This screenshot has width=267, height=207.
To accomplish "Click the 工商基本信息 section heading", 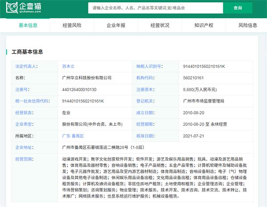I will click(27, 52).
